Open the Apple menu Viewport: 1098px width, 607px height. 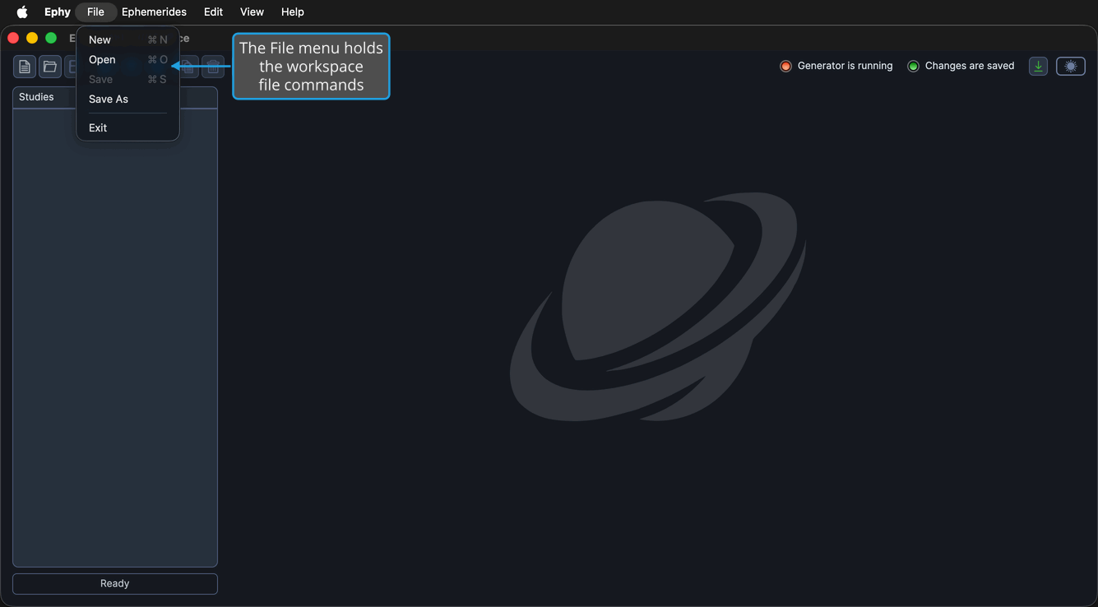pos(22,12)
